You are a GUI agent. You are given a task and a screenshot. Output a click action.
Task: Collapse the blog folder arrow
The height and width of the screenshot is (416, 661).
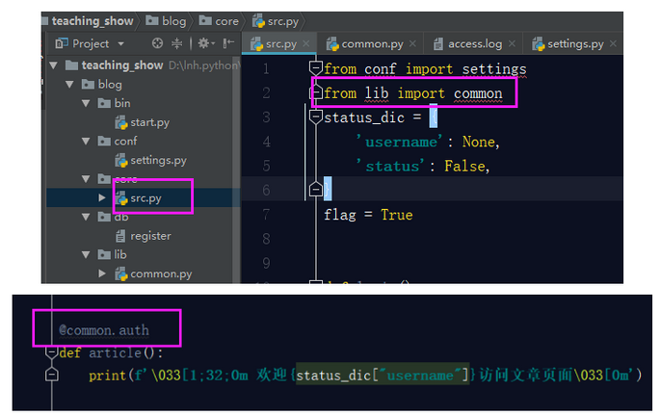point(70,85)
